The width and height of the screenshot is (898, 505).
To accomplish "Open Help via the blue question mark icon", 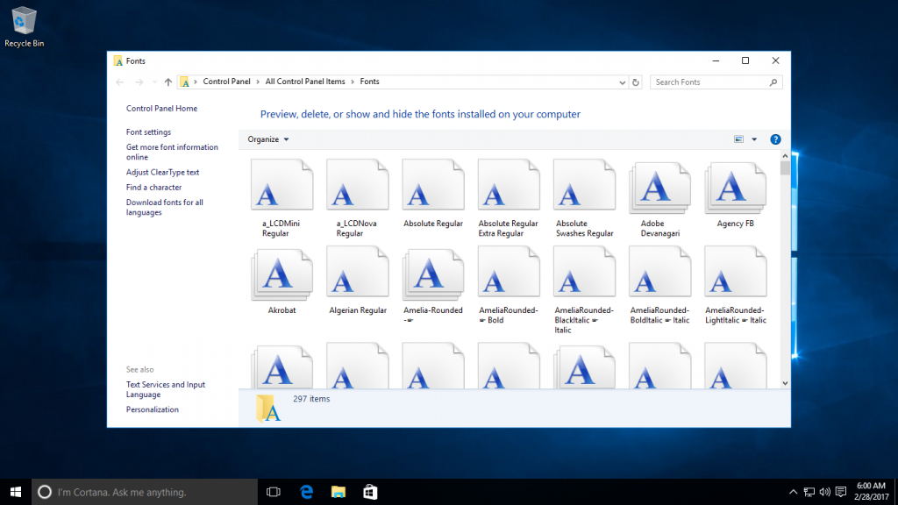I will click(775, 139).
